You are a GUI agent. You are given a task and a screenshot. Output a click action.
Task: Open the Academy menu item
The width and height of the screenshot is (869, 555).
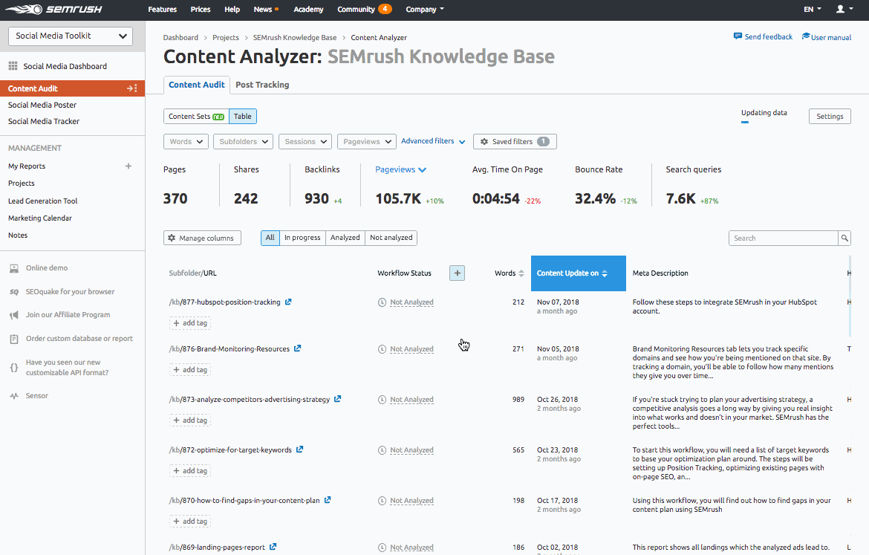point(309,10)
